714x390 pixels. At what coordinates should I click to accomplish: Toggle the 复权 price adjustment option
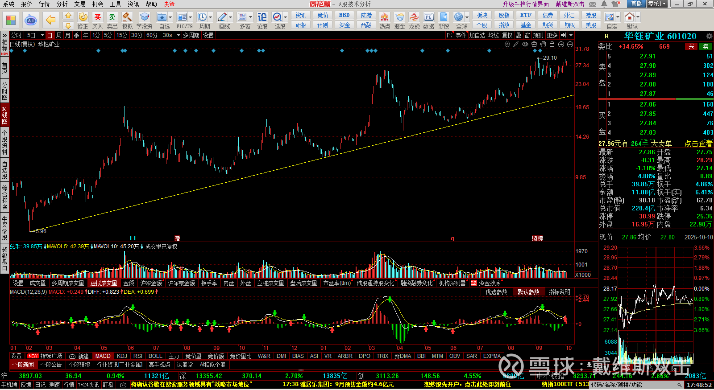click(x=507, y=35)
